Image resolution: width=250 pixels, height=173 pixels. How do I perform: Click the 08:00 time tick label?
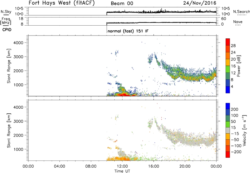tap(91, 166)
